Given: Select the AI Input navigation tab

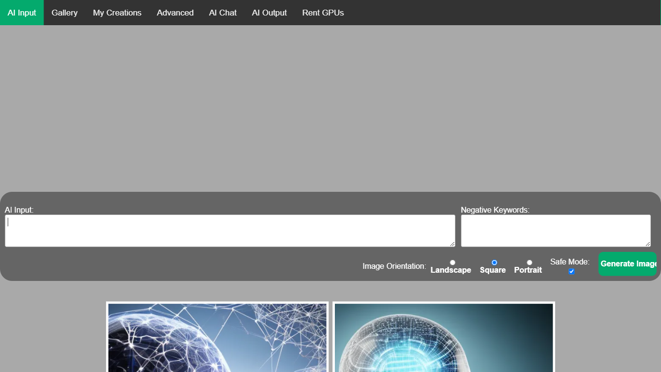Looking at the screenshot, I should click(x=22, y=13).
